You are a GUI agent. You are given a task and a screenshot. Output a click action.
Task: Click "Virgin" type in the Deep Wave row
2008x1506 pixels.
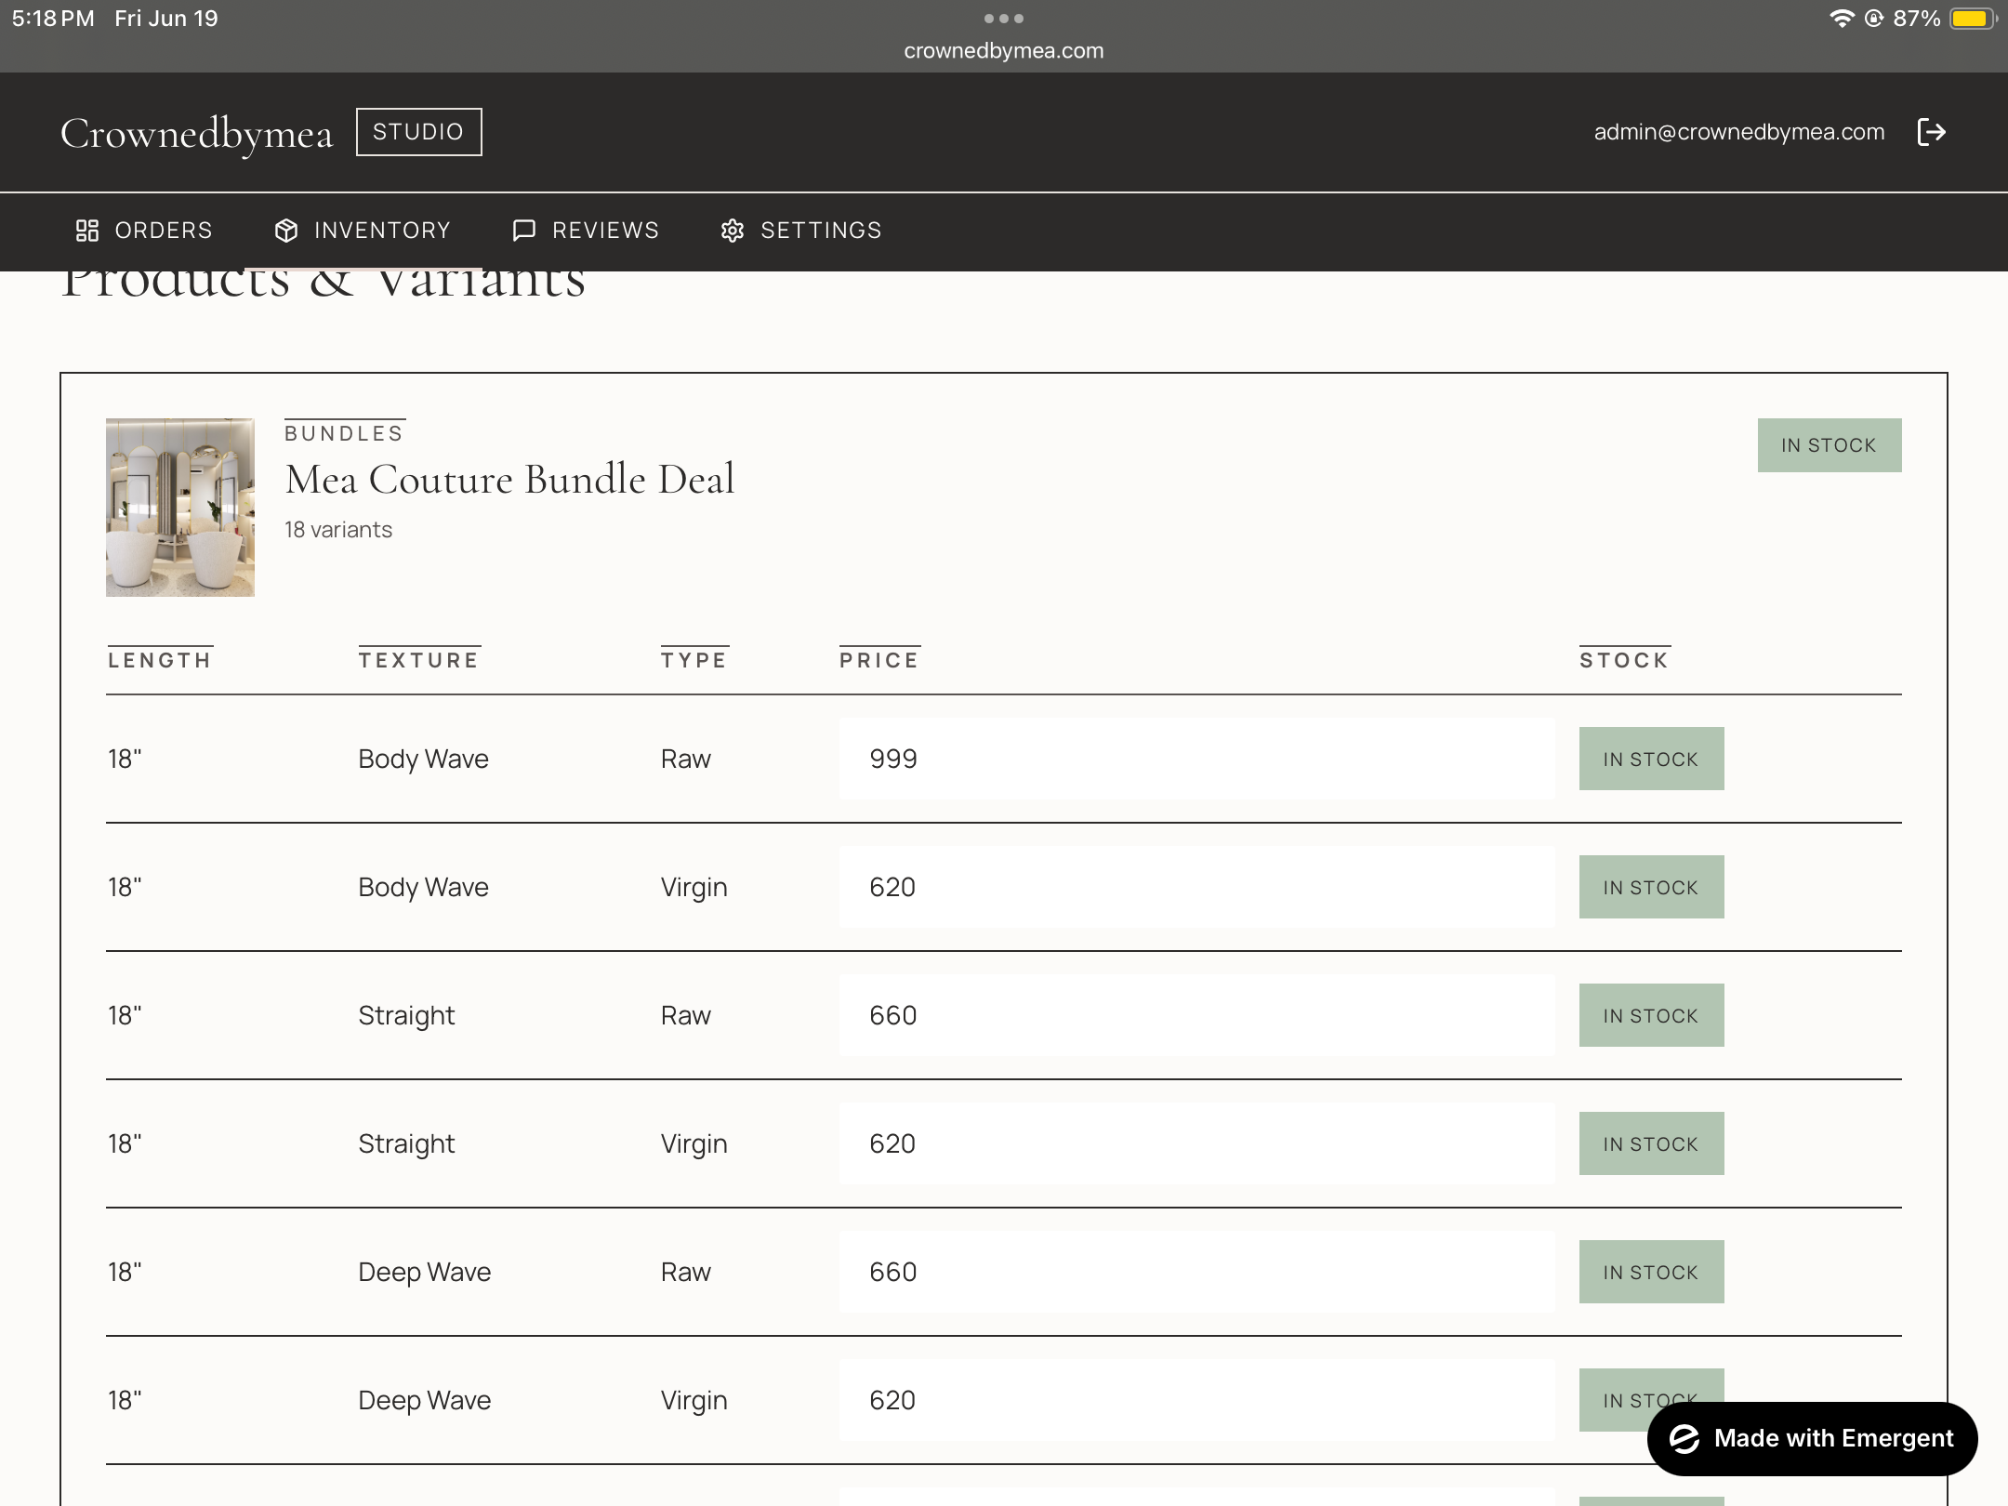pyautogui.click(x=694, y=1401)
